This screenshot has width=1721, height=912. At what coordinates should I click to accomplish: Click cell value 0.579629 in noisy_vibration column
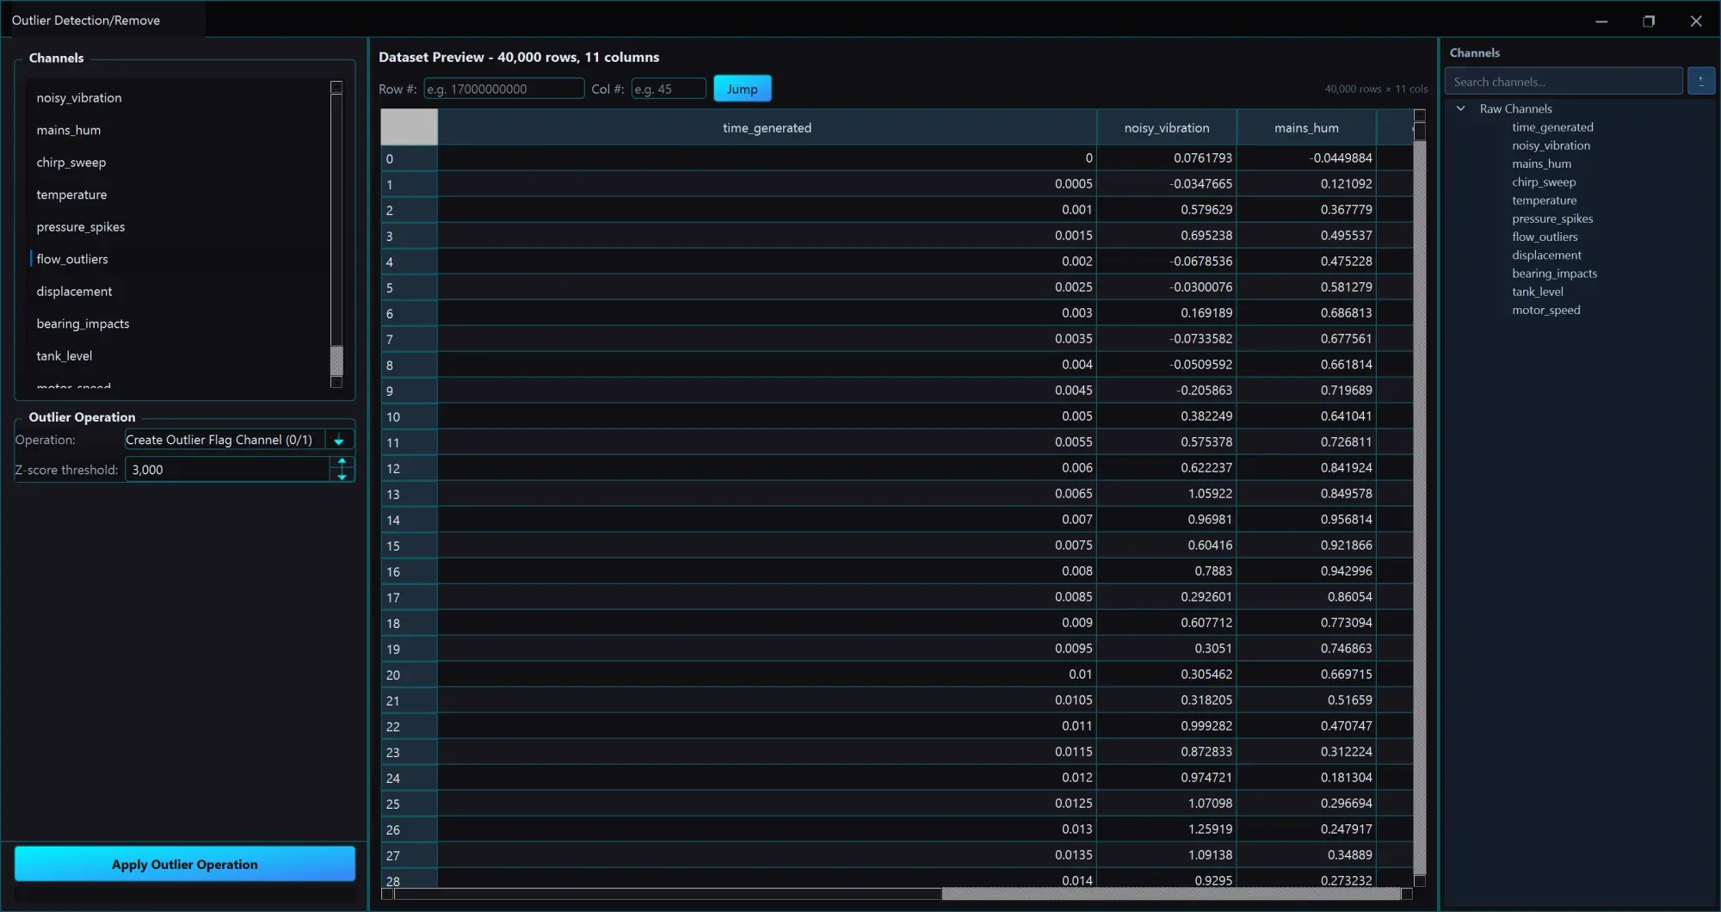tap(1166, 210)
